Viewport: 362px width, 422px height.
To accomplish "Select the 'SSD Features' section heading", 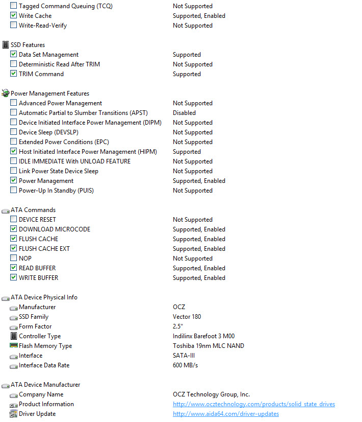I will [28, 45].
